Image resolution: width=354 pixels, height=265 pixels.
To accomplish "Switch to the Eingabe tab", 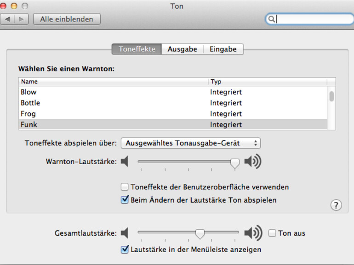I will tap(223, 49).
